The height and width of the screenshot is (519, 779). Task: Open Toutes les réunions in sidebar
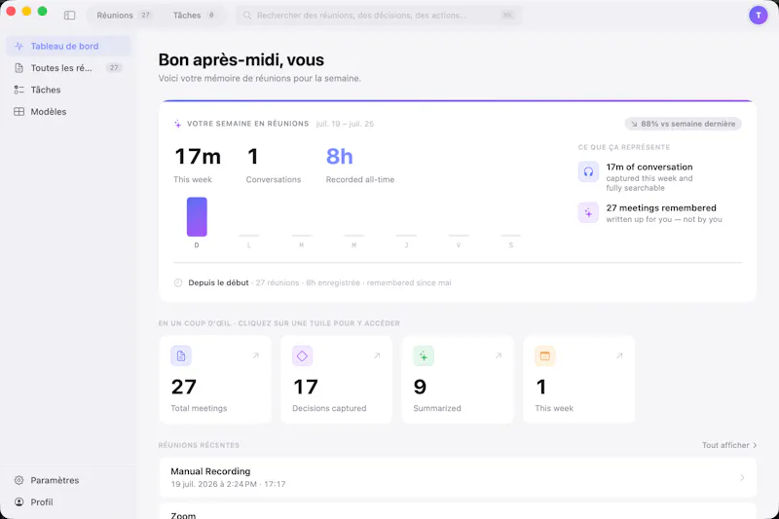point(68,68)
